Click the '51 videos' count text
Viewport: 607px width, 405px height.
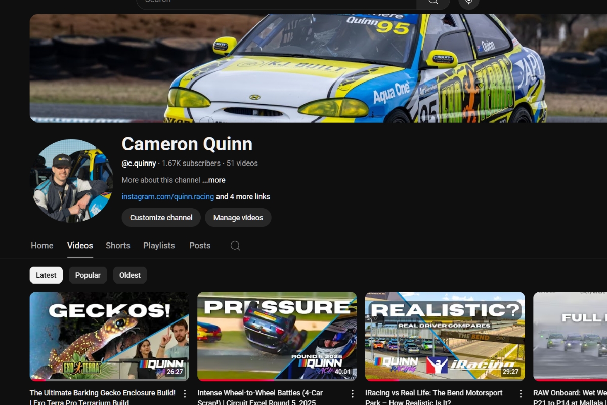coord(242,164)
